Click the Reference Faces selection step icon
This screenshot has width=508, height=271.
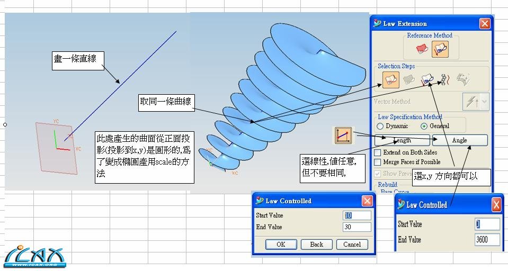click(409, 79)
